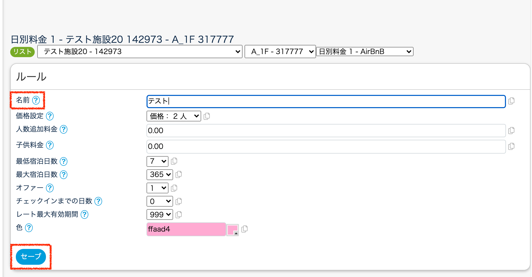This screenshot has width=532, height=277.
Task: Open help for レート最大有効期間
Action: (x=84, y=215)
